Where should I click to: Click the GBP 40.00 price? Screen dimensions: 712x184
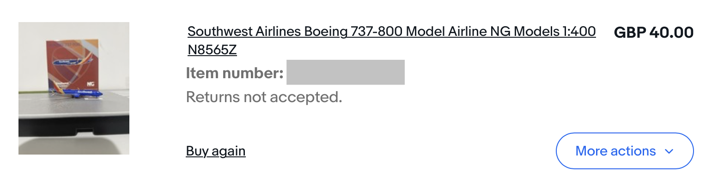point(653,32)
